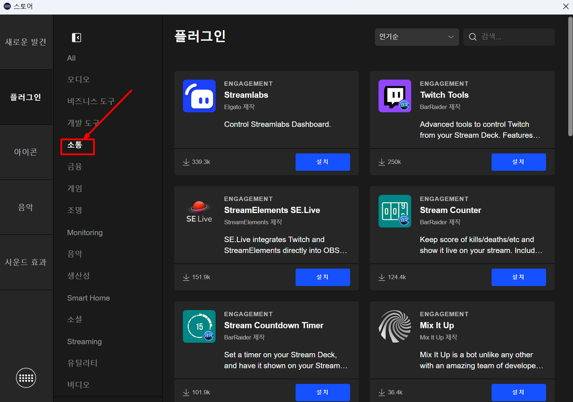Click SE.Live download count icon
The image size is (573, 402).
(186, 277)
